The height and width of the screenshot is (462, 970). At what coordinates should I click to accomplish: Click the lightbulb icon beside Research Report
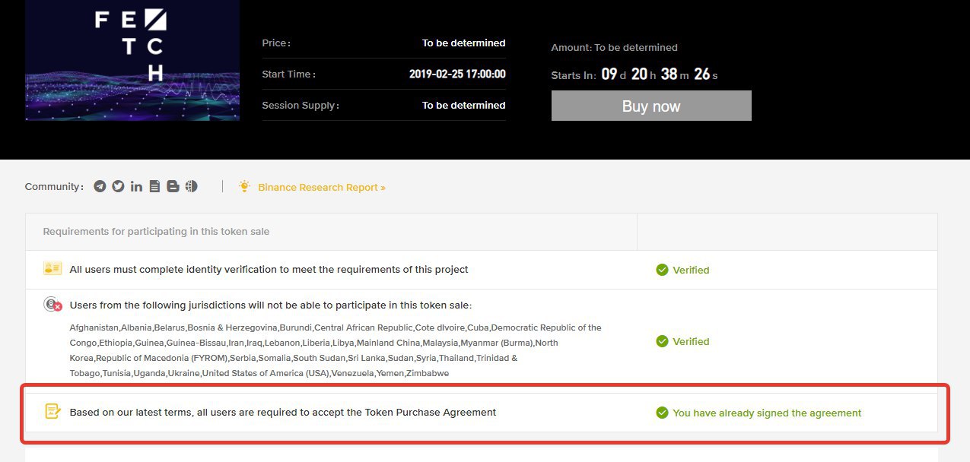pos(244,186)
